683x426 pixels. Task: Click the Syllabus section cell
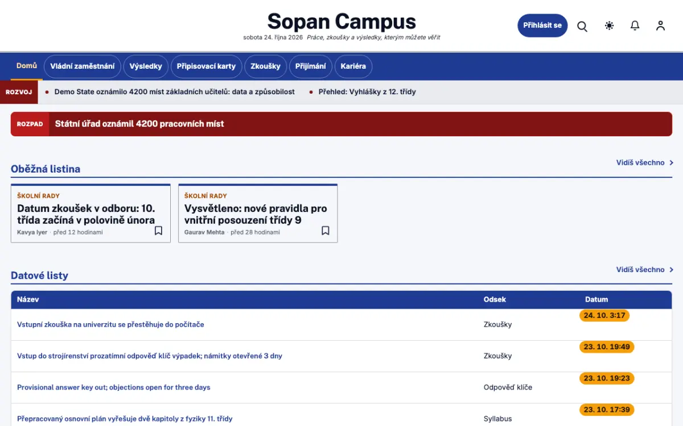point(498,419)
